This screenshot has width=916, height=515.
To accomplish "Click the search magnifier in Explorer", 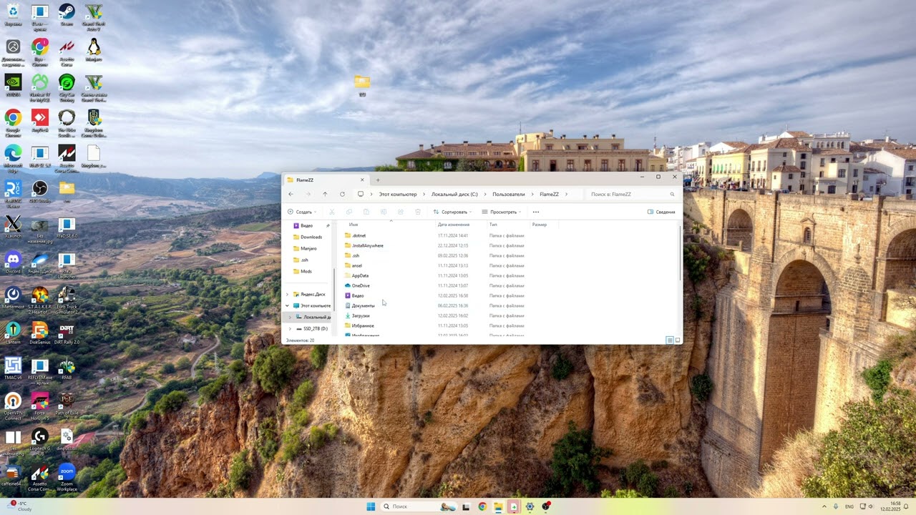I will 672,194.
